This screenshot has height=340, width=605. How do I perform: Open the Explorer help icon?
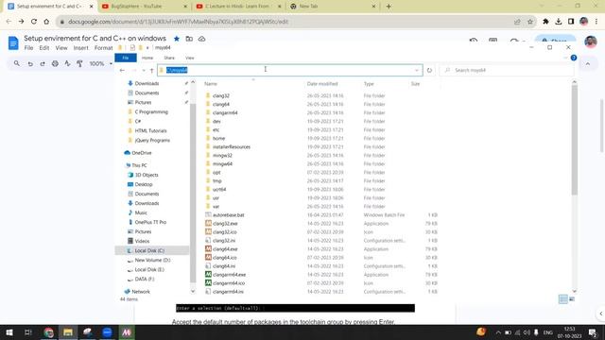[x=574, y=58]
